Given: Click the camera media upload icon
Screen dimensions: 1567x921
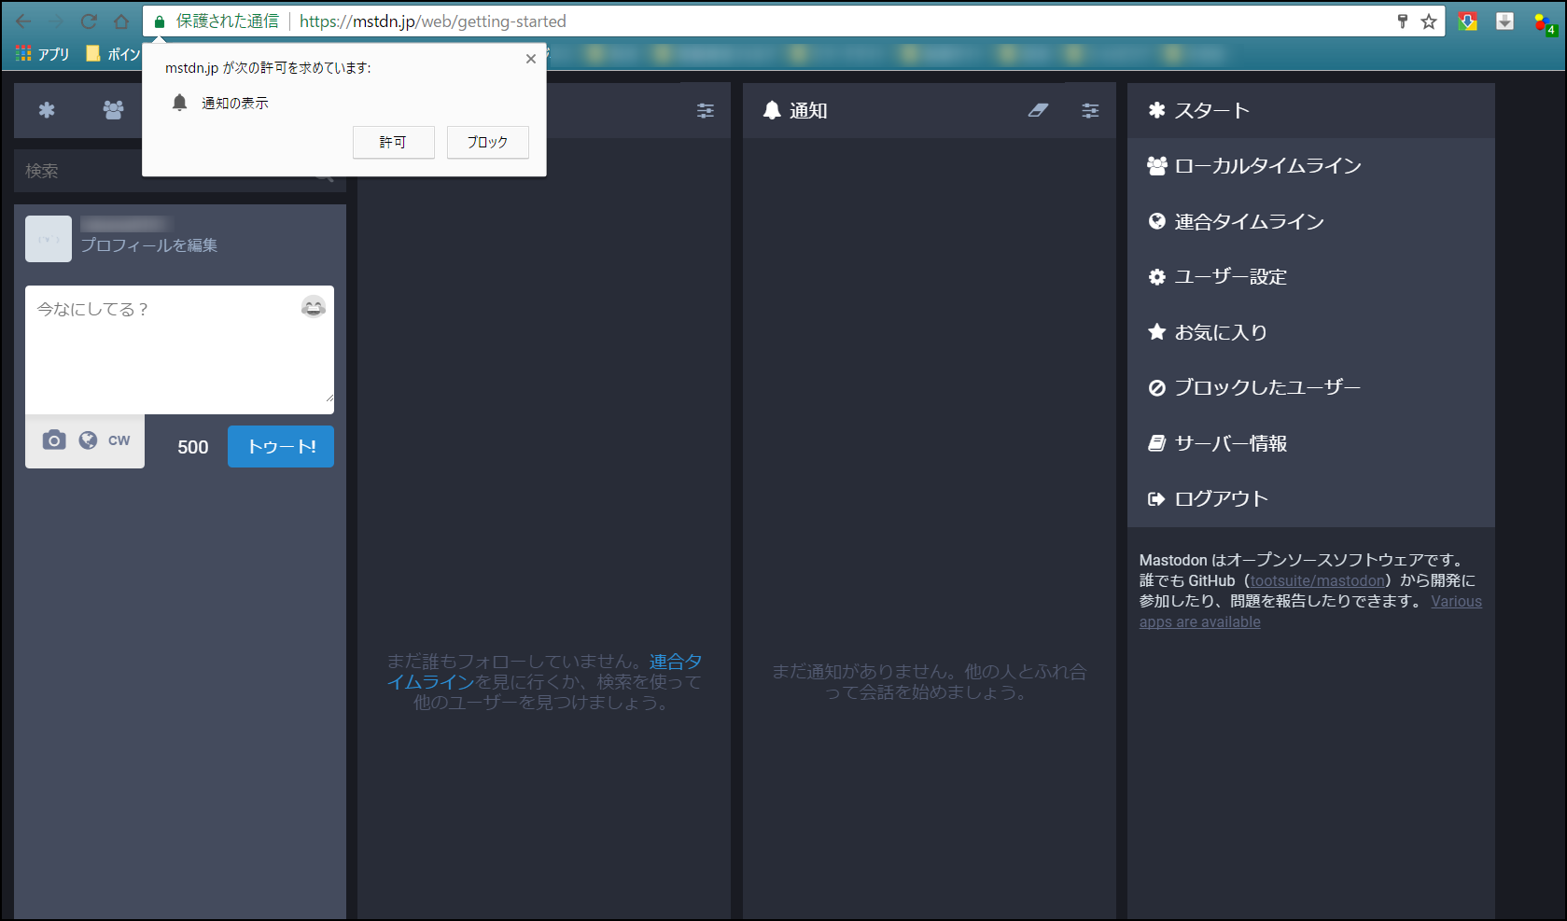Looking at the screenshot, I should 54,440.
